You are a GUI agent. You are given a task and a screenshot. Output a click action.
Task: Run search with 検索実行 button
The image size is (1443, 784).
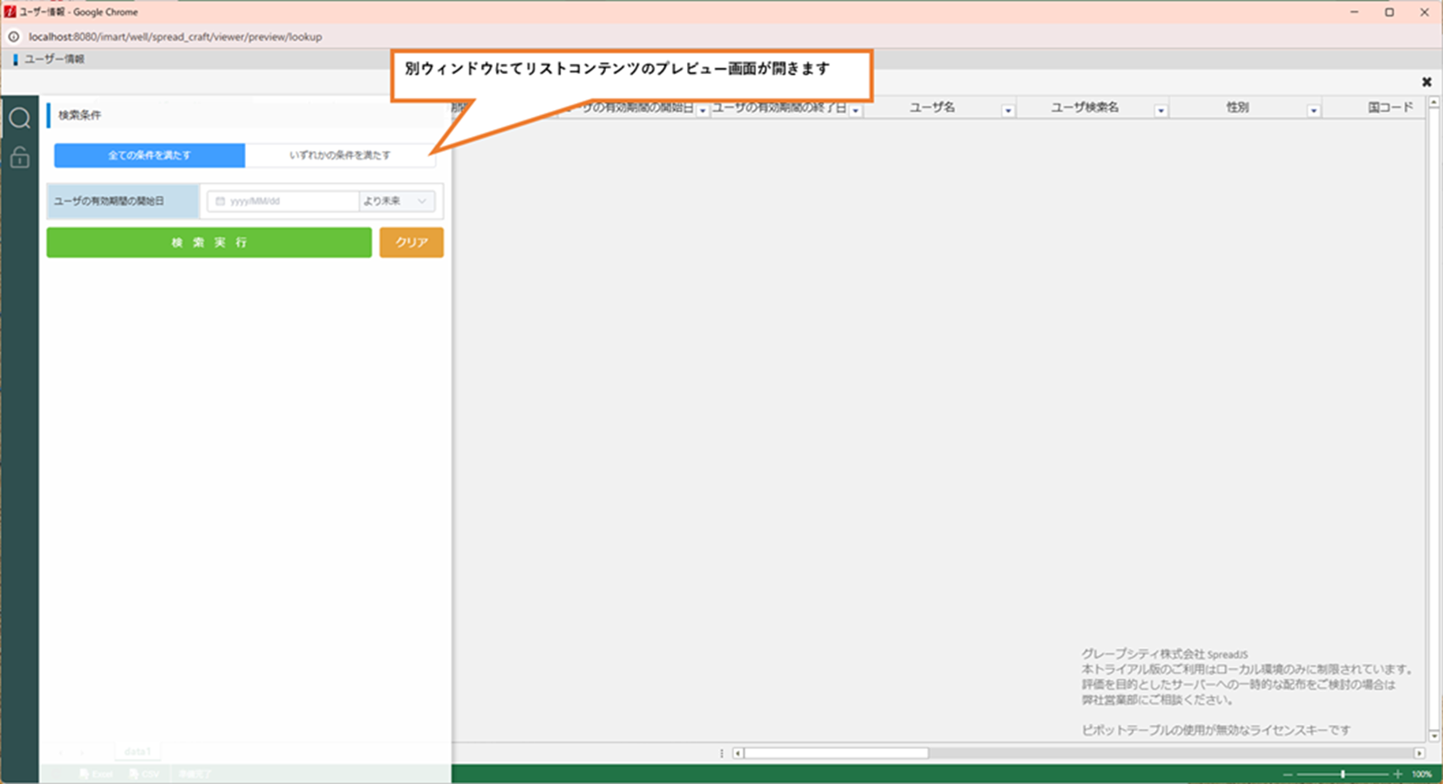209,242
